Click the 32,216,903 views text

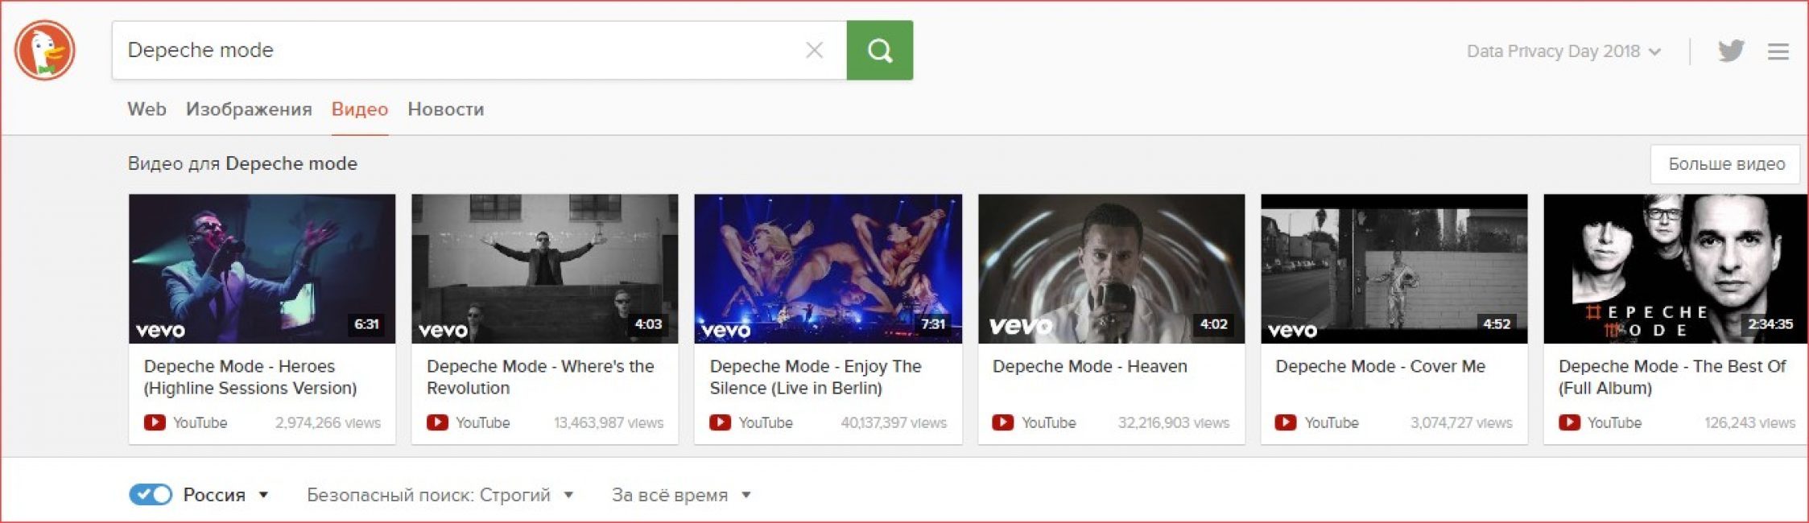pyautogui.click(x=1174, y=422)
